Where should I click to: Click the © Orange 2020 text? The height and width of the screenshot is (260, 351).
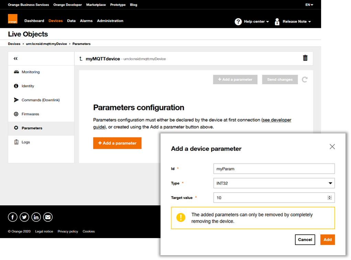[x=19, y=232]
